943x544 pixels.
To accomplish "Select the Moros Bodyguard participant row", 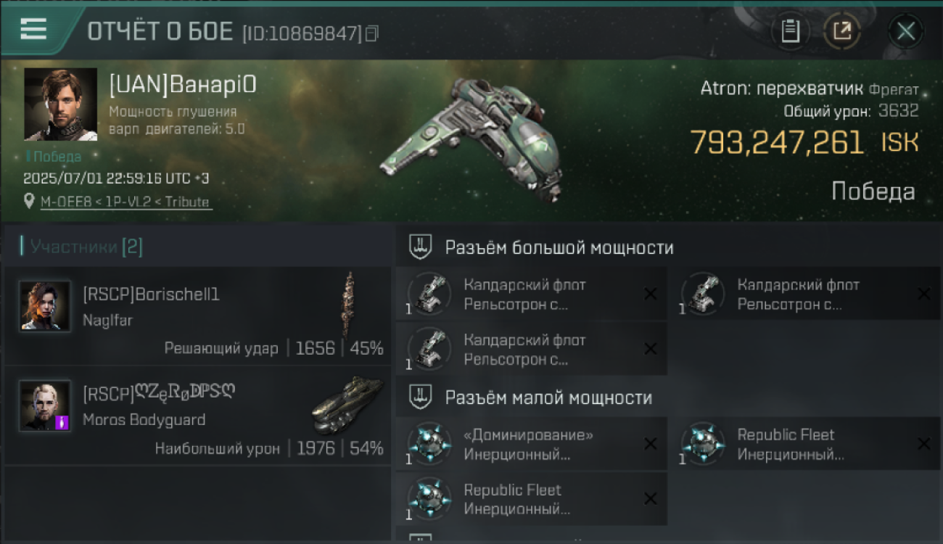I will pos(197,415).
